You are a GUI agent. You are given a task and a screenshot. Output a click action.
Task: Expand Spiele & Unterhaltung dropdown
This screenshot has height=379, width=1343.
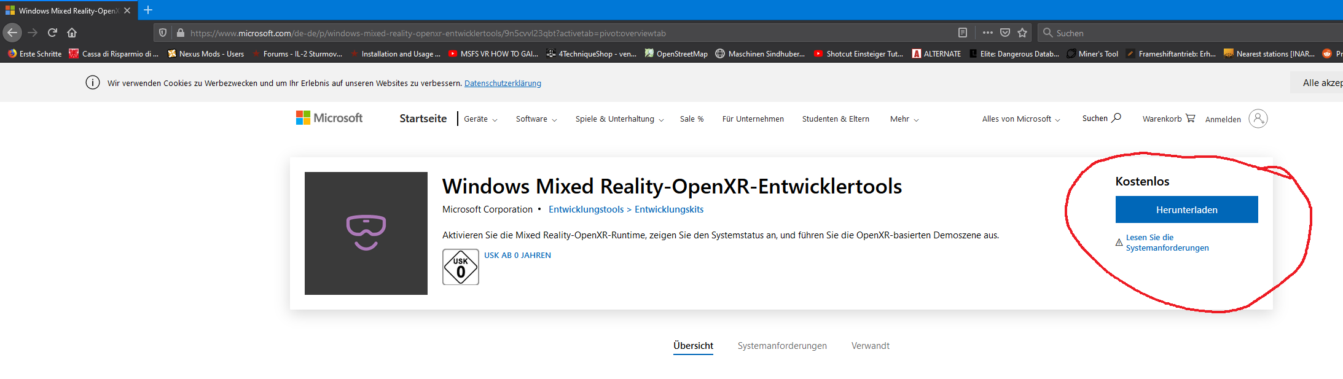point(619,119)
